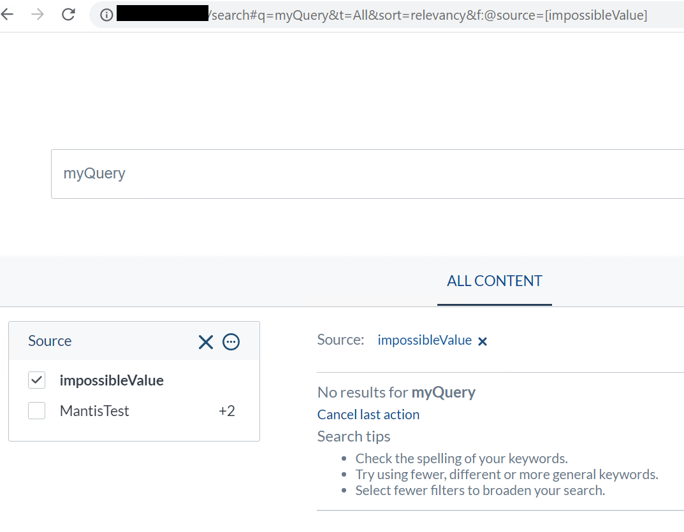
Task: Focus the myQuery search box
Action: [367, 173]
